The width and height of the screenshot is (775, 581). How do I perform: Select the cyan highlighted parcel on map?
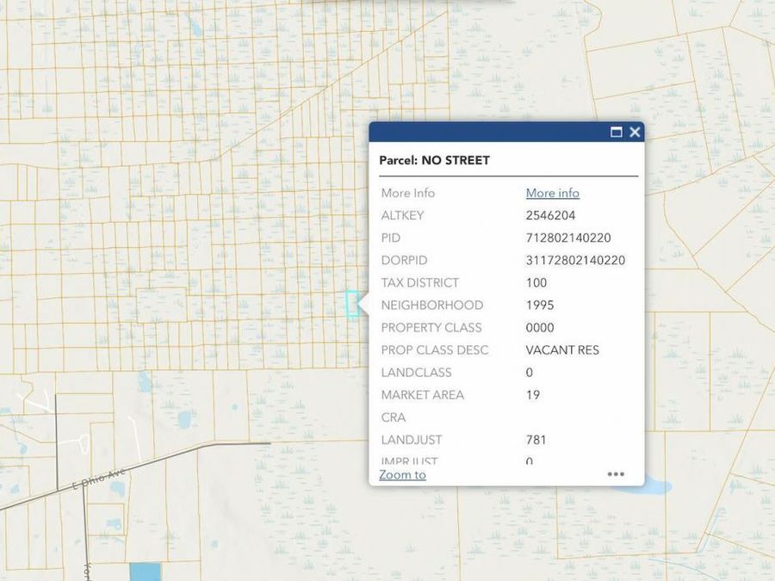[351, 305]
